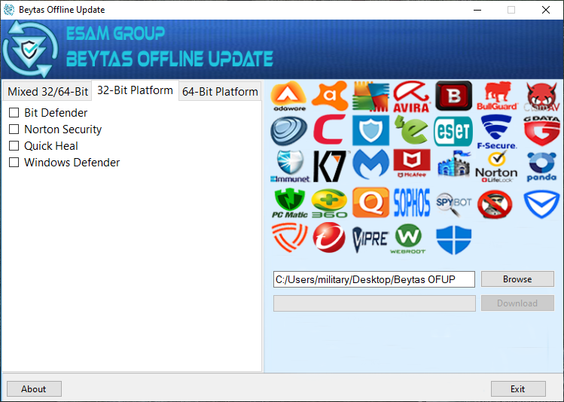Click the red Avira umbrella logo
The height and width of the screenshot is (402, 564).
pyautogui.click(x=412, y=96)
